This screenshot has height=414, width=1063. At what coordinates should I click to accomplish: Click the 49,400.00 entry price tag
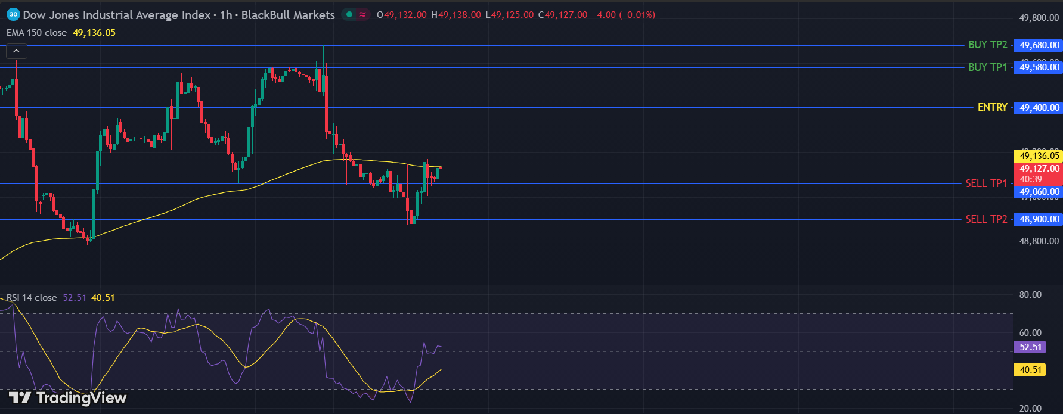[x=1039, y=108]
